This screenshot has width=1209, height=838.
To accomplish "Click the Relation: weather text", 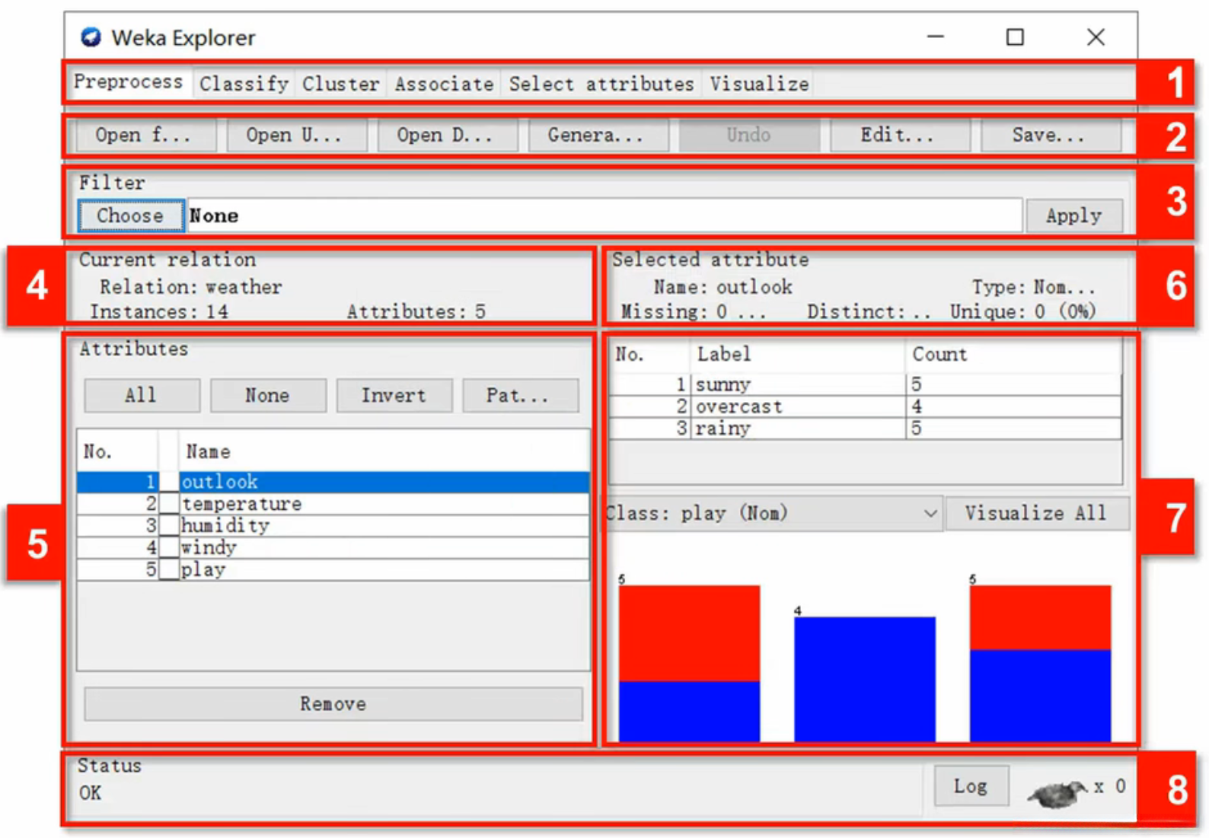I will (x=190, y=288).
